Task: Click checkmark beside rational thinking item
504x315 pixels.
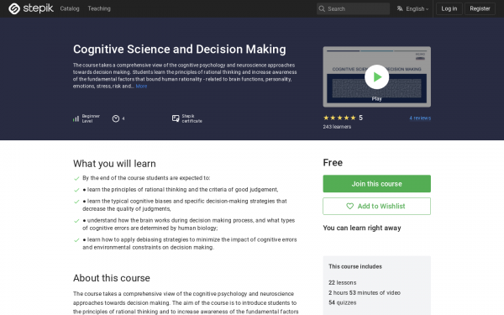Action: click(76, 190)
